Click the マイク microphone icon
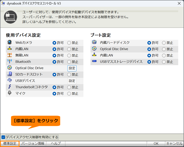This screenshot has height=147, width=184. tap(9, 93)
